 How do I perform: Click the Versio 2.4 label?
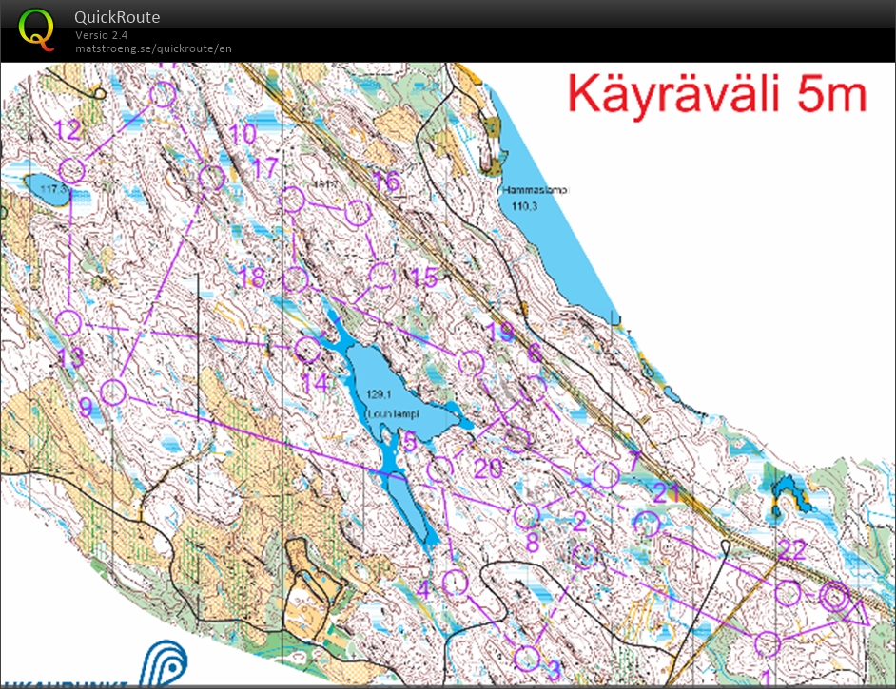tap(101, 35)
